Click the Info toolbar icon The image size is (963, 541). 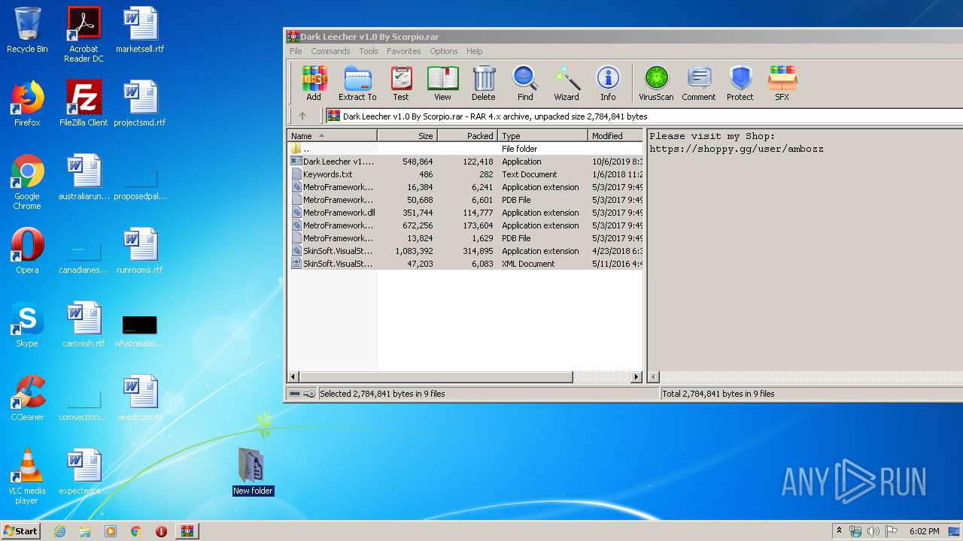coord(608,83)
